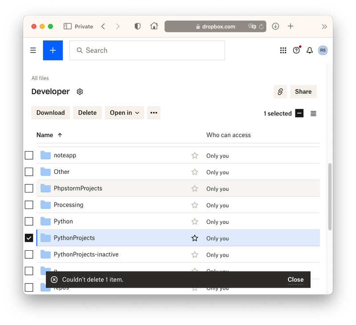Toggle the Safari sidebar icon
356x325 pixels.
coord(68,26)
